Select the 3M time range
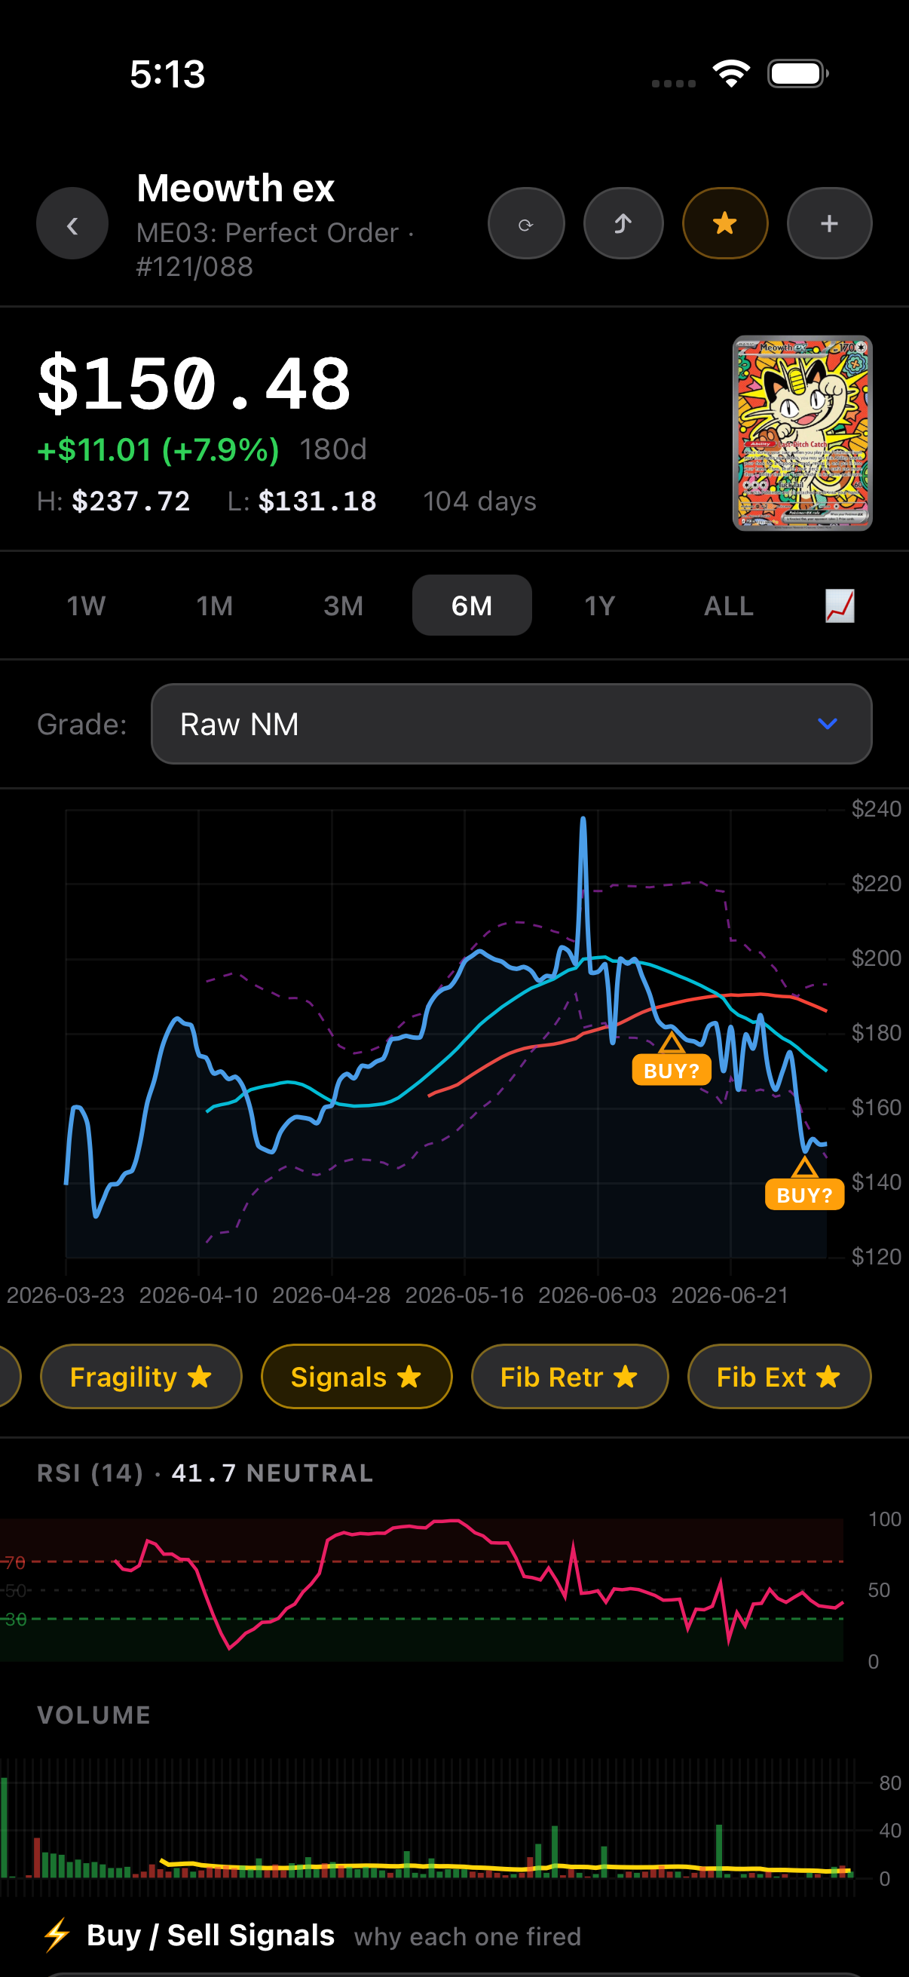 click(343, 605)
